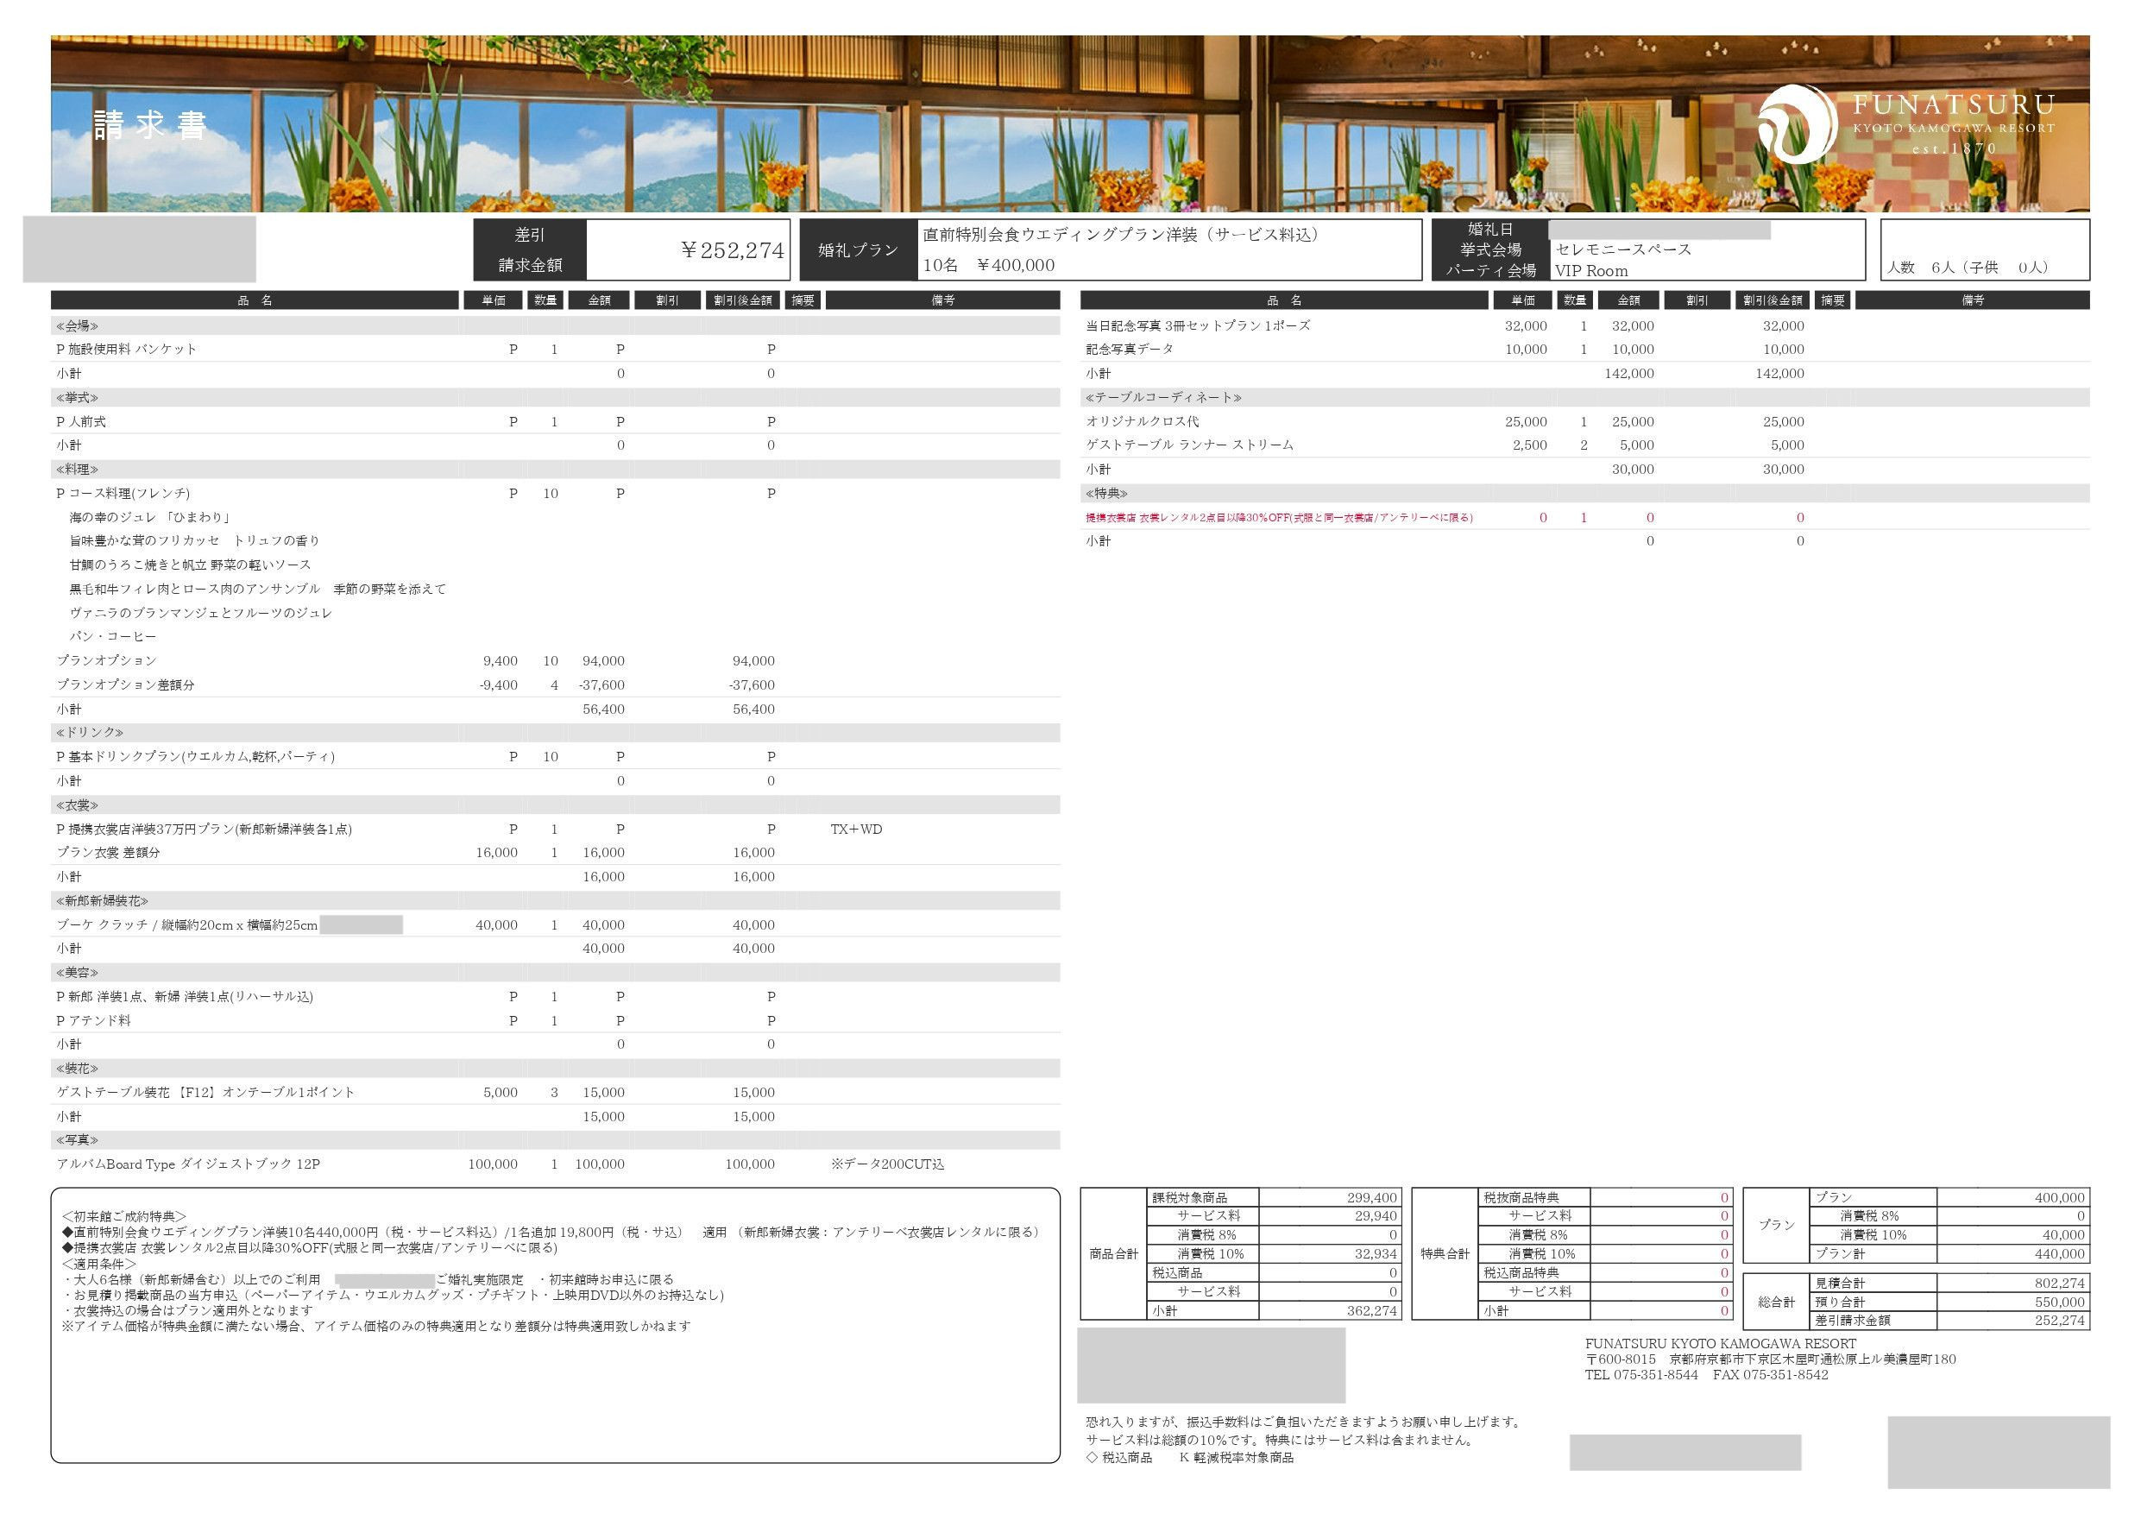Screen dimensions: 2141x1514
Task: Select '当日記念写真 3冊セットプラン 1ポーズ'
Action: tap(1197, 325)
